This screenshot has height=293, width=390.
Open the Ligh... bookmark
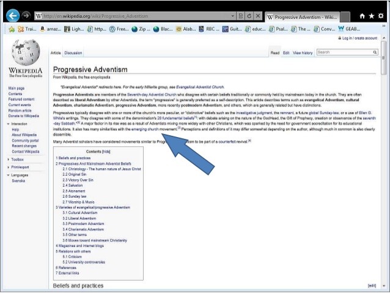[74, 29]
